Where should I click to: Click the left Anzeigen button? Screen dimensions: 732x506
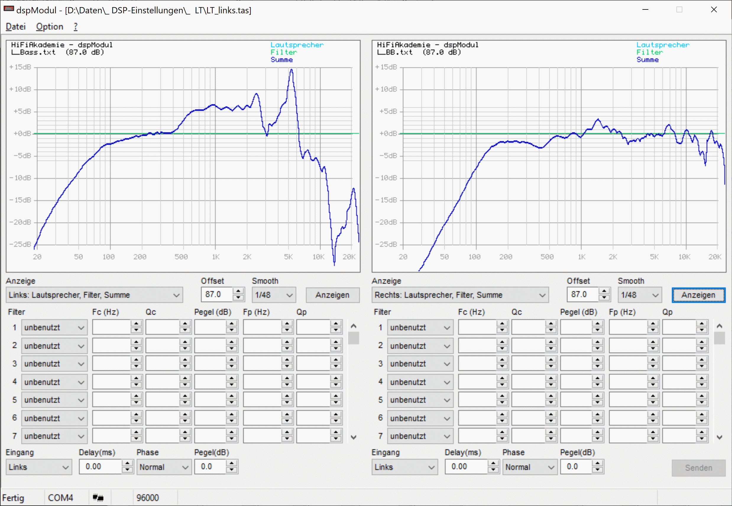pos(332,295)
